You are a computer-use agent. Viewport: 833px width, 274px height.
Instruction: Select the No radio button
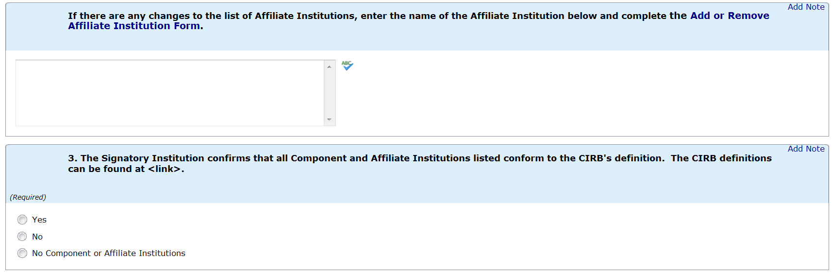22,237
